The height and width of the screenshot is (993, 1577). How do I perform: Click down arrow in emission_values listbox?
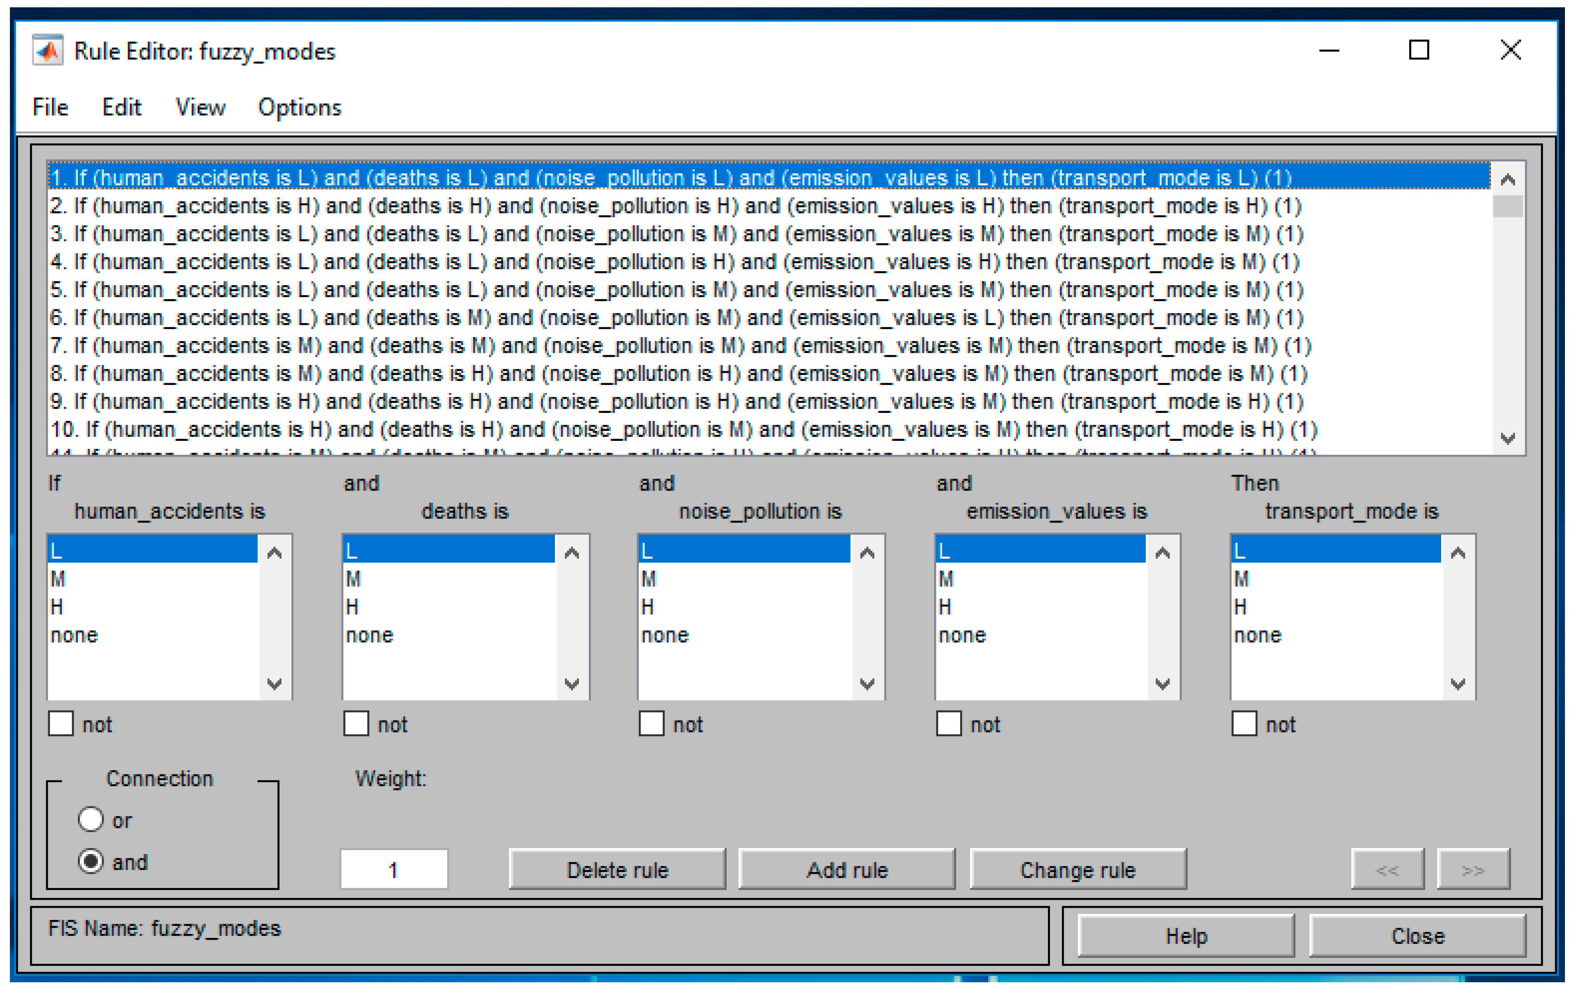click(1162, 684)
